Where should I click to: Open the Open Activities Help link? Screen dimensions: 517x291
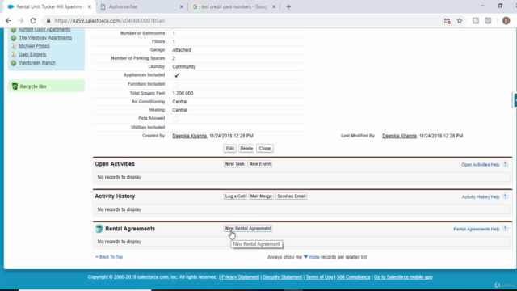click(x=480, y=165)
